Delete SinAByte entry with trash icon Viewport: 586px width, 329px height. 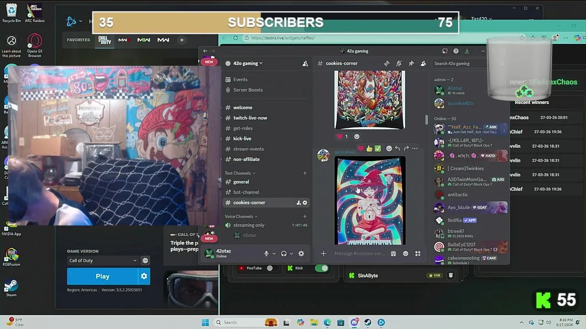click(x=450, y=276)
